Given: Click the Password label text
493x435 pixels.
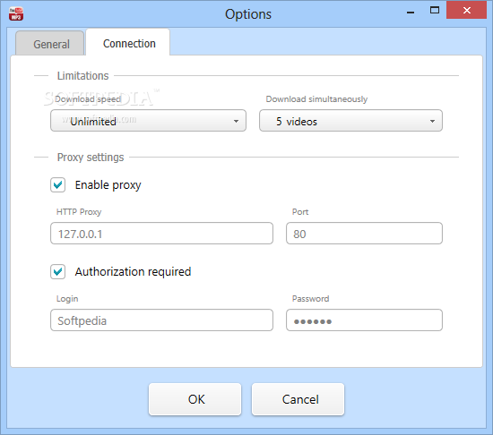Looking at the screenshot, I should coord(311,299).
